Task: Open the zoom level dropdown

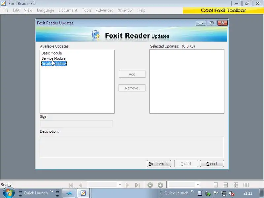Action: [198, 185]
